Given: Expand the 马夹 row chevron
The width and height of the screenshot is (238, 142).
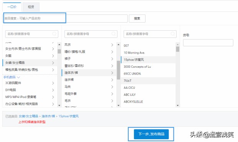Looking at the screenshot, I should (x=112, y=87).
